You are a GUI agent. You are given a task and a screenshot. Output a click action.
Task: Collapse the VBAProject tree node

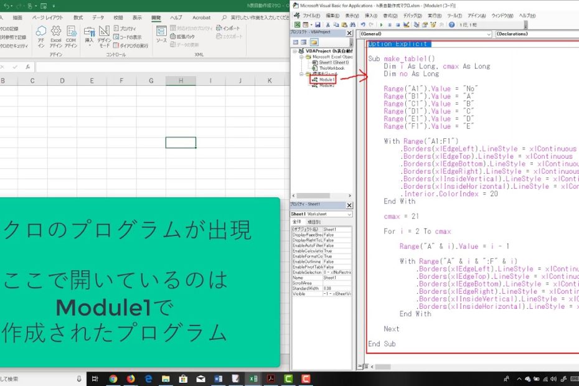[x=294, y=51]
